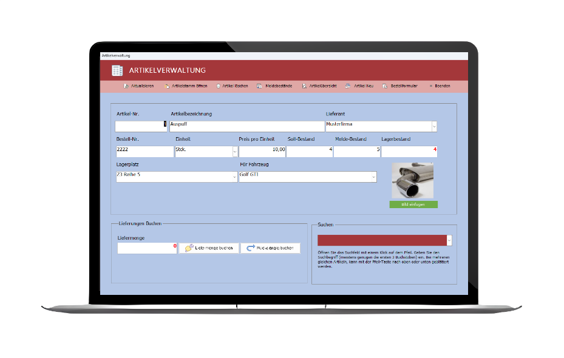Click the Aktualisieren toolbar icon
Screen dimensions: 564x358
pyautogui.click(x=127, y=86)
